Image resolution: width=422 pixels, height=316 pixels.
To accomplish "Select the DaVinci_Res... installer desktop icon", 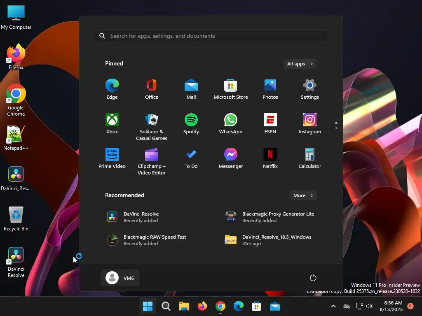I will 16,178.
